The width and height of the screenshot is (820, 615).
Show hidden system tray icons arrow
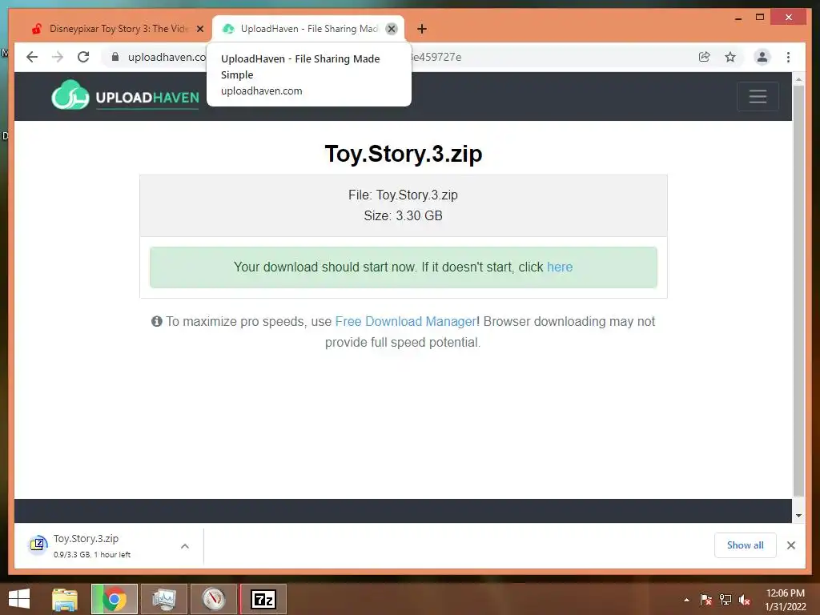coord(686,600)
